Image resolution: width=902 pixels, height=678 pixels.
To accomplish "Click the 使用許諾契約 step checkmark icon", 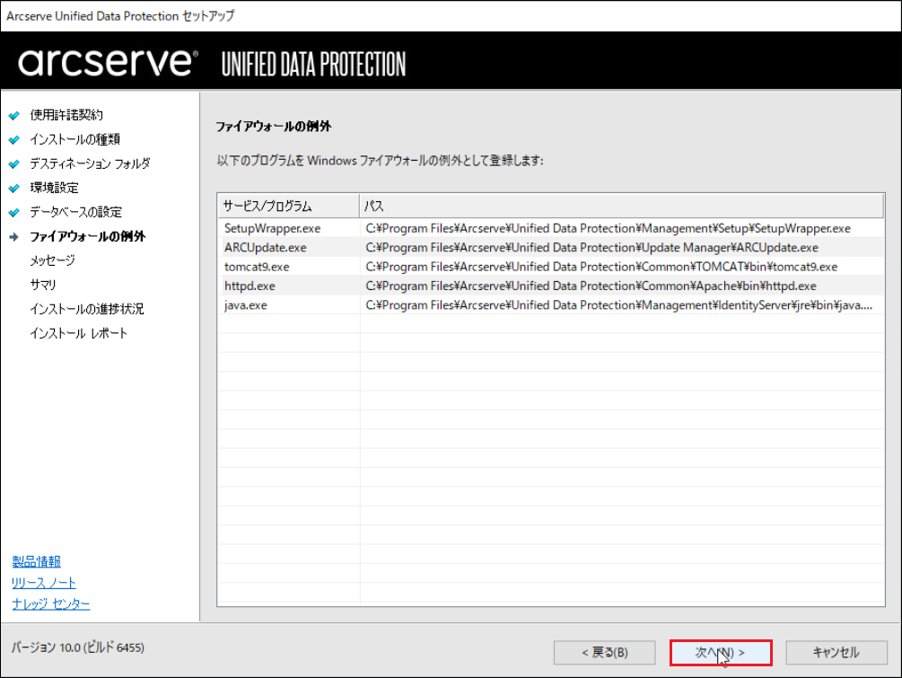I will 14,115.
